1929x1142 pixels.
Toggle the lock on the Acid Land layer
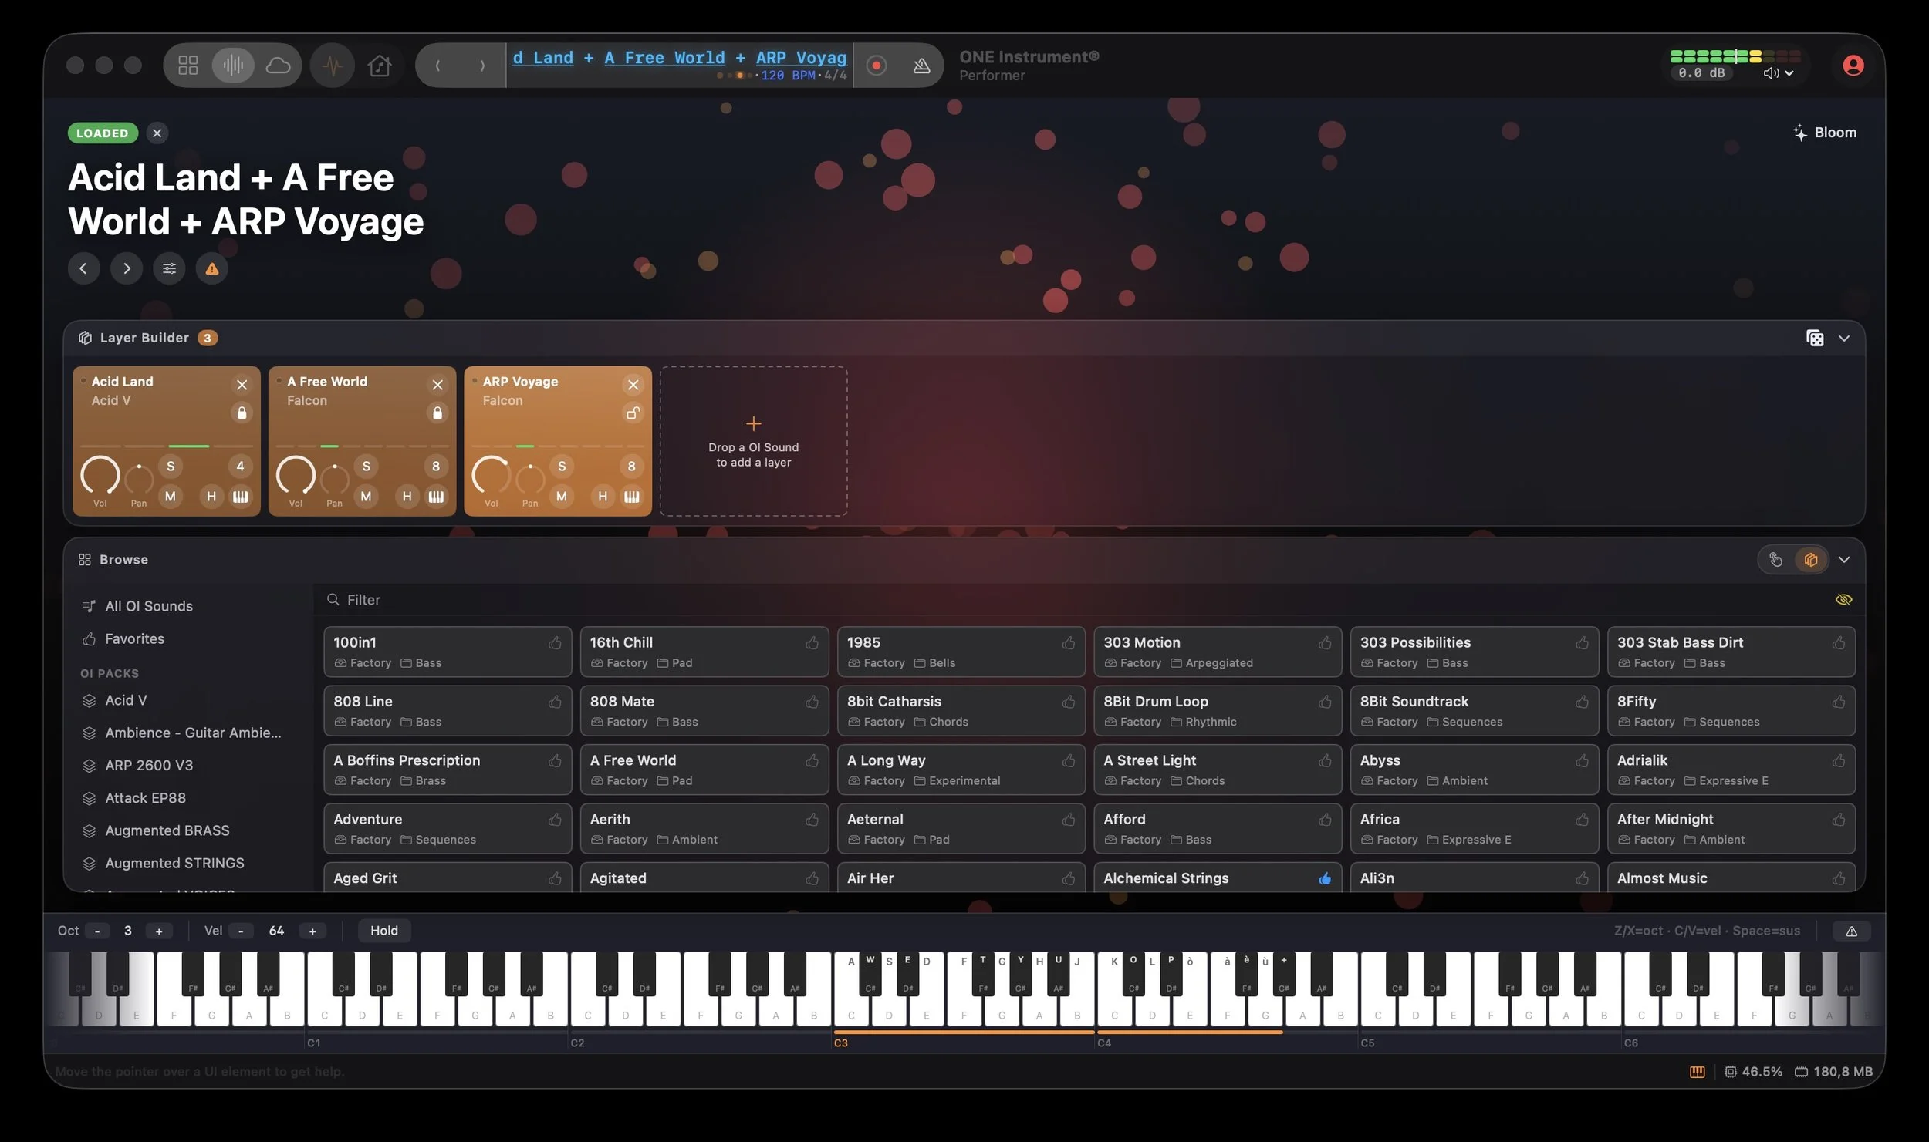[x=242, y=413]
